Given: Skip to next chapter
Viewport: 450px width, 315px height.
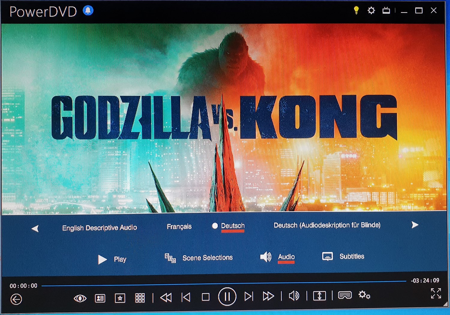Looking at the screenshot, I should pyautogui.click(x=249, y=296).
